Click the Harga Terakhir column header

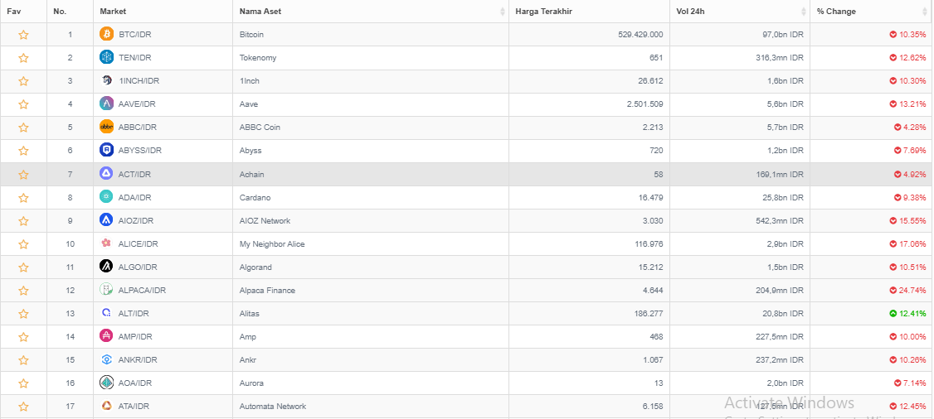(x=544, y=12)
